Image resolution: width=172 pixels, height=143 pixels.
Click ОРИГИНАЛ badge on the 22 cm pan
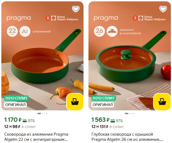16,105
